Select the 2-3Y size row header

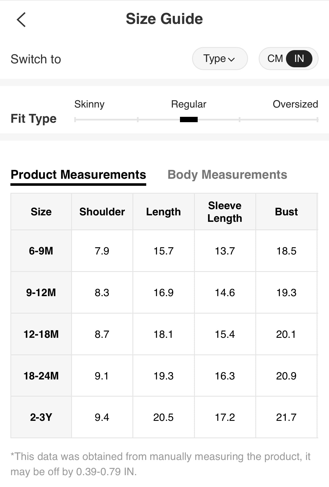click(41, 417)
